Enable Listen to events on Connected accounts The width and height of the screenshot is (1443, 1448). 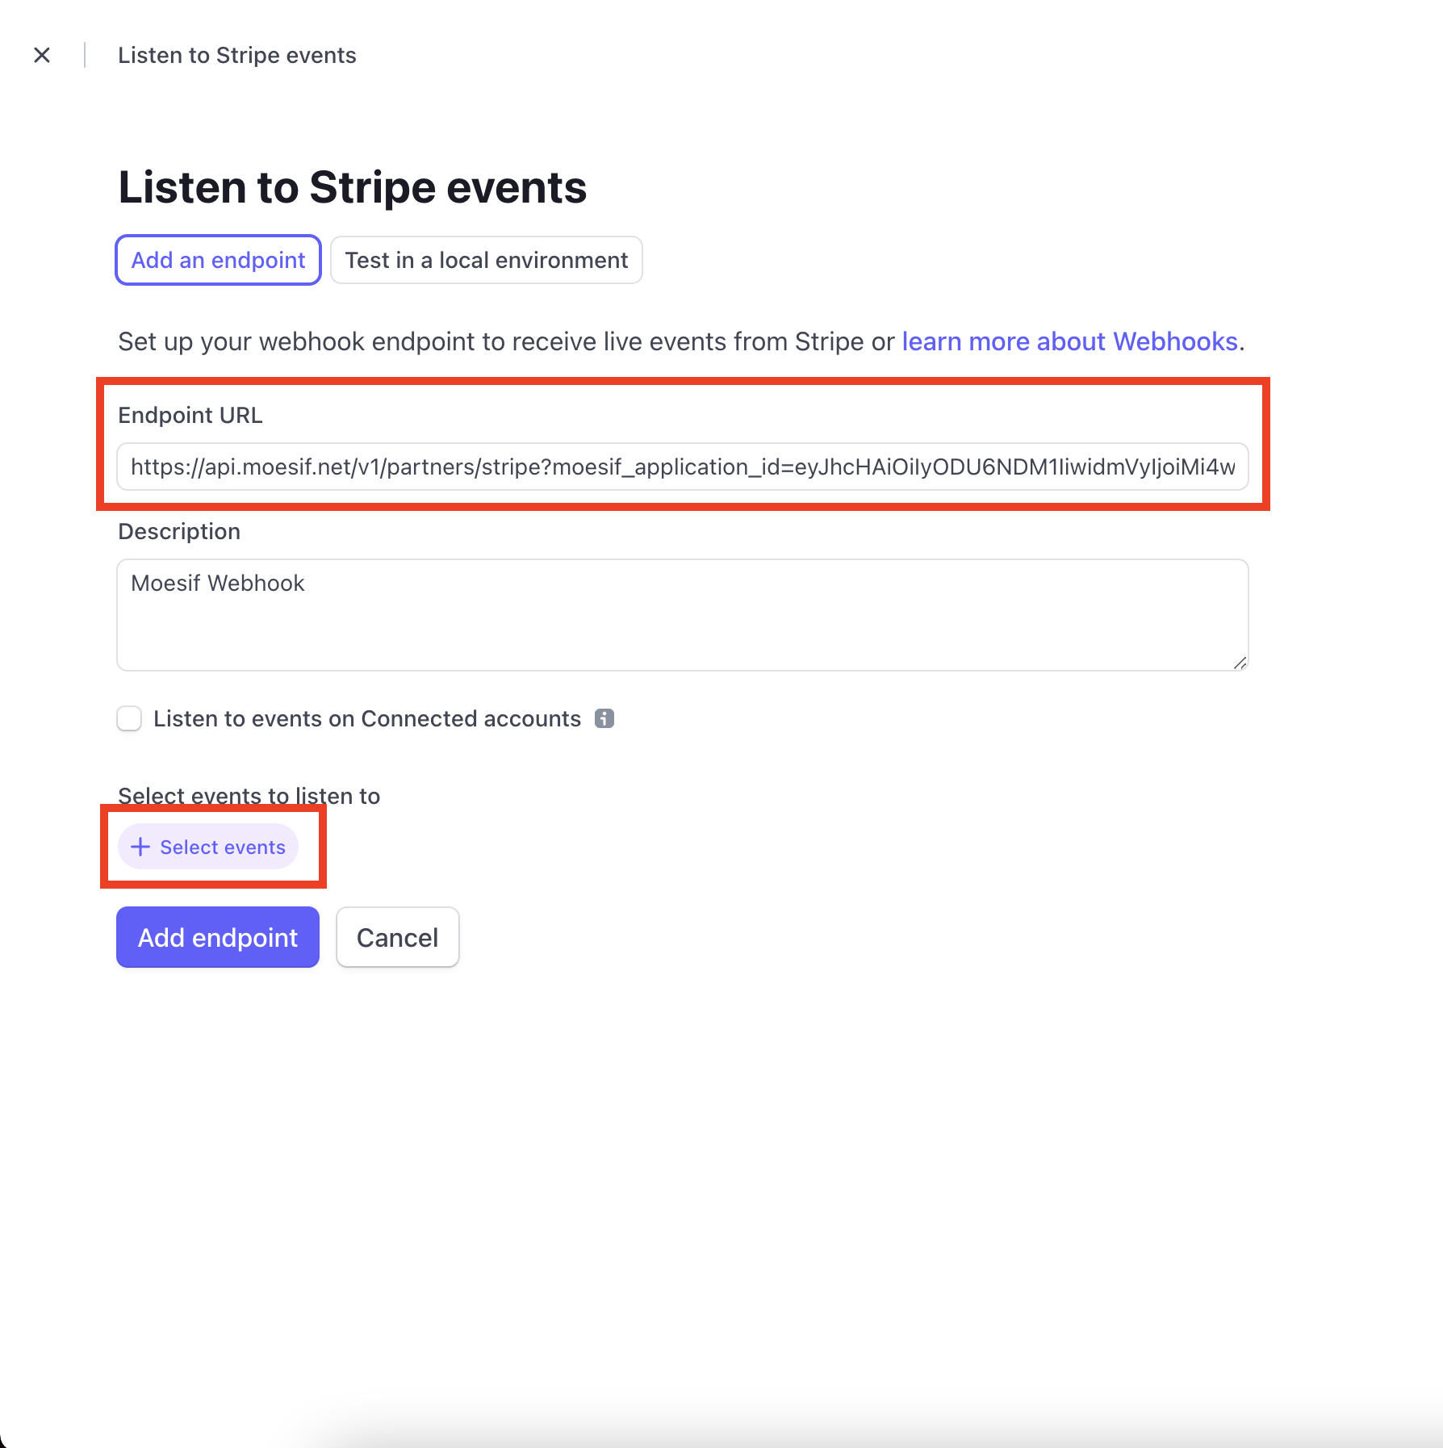(129, 718)
